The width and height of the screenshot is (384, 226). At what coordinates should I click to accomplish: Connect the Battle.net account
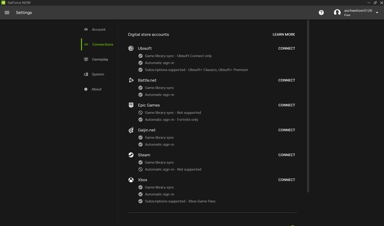tap(287, 80)
